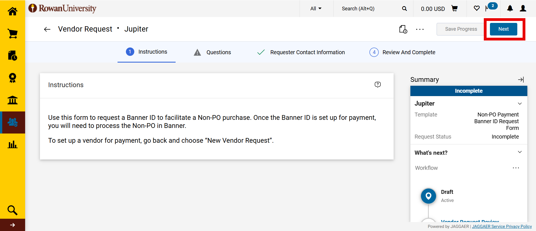Image resolution: width=536 pixels, height=231 pixels.
Task: Open the user profile icon
Action: [x=523, y=8]
